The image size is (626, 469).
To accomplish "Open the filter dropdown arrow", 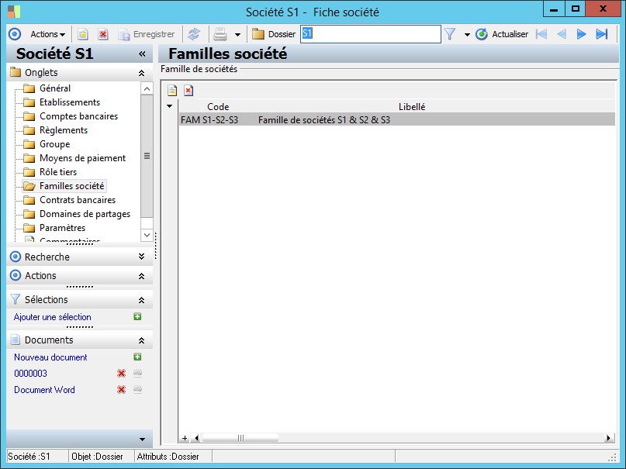I will (x=467, y=35).
